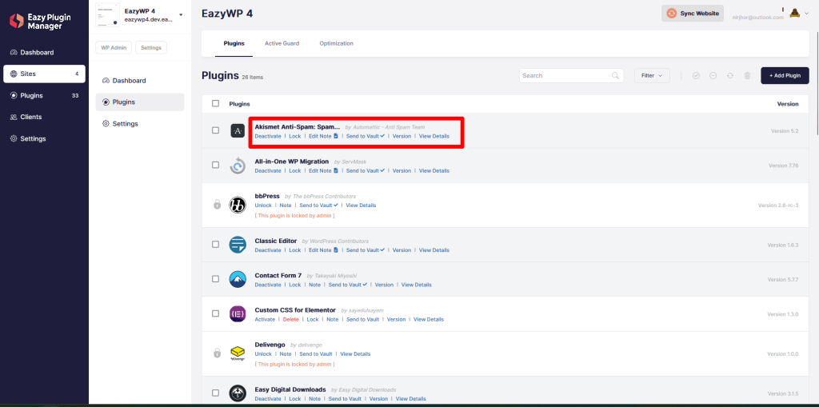
Task: Click the Contact Form 7 plugin name
Action: point(278,275)
